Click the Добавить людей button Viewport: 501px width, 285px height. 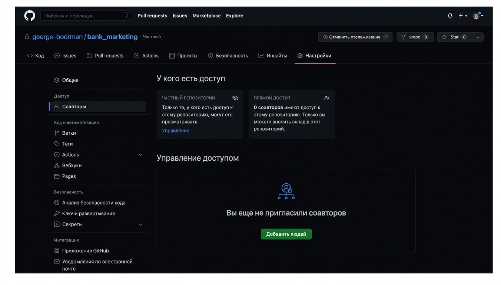(x=286, y=234)
